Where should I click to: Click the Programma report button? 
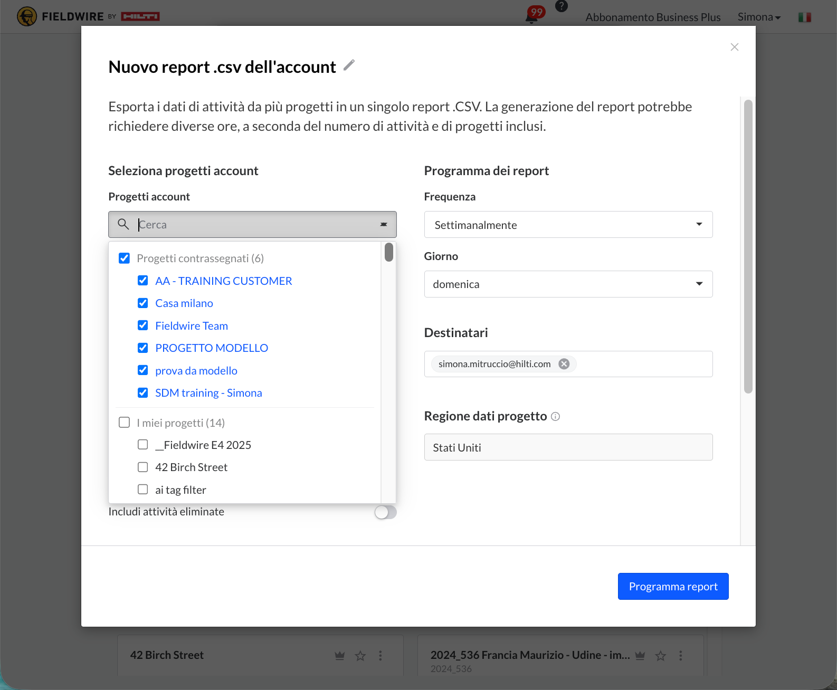pos(673,587)
